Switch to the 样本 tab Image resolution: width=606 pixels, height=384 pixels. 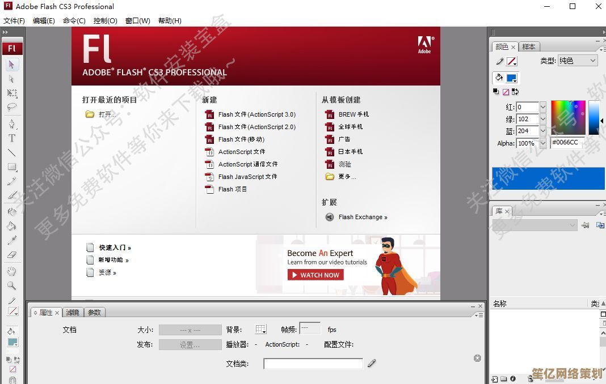coord(529,46)
